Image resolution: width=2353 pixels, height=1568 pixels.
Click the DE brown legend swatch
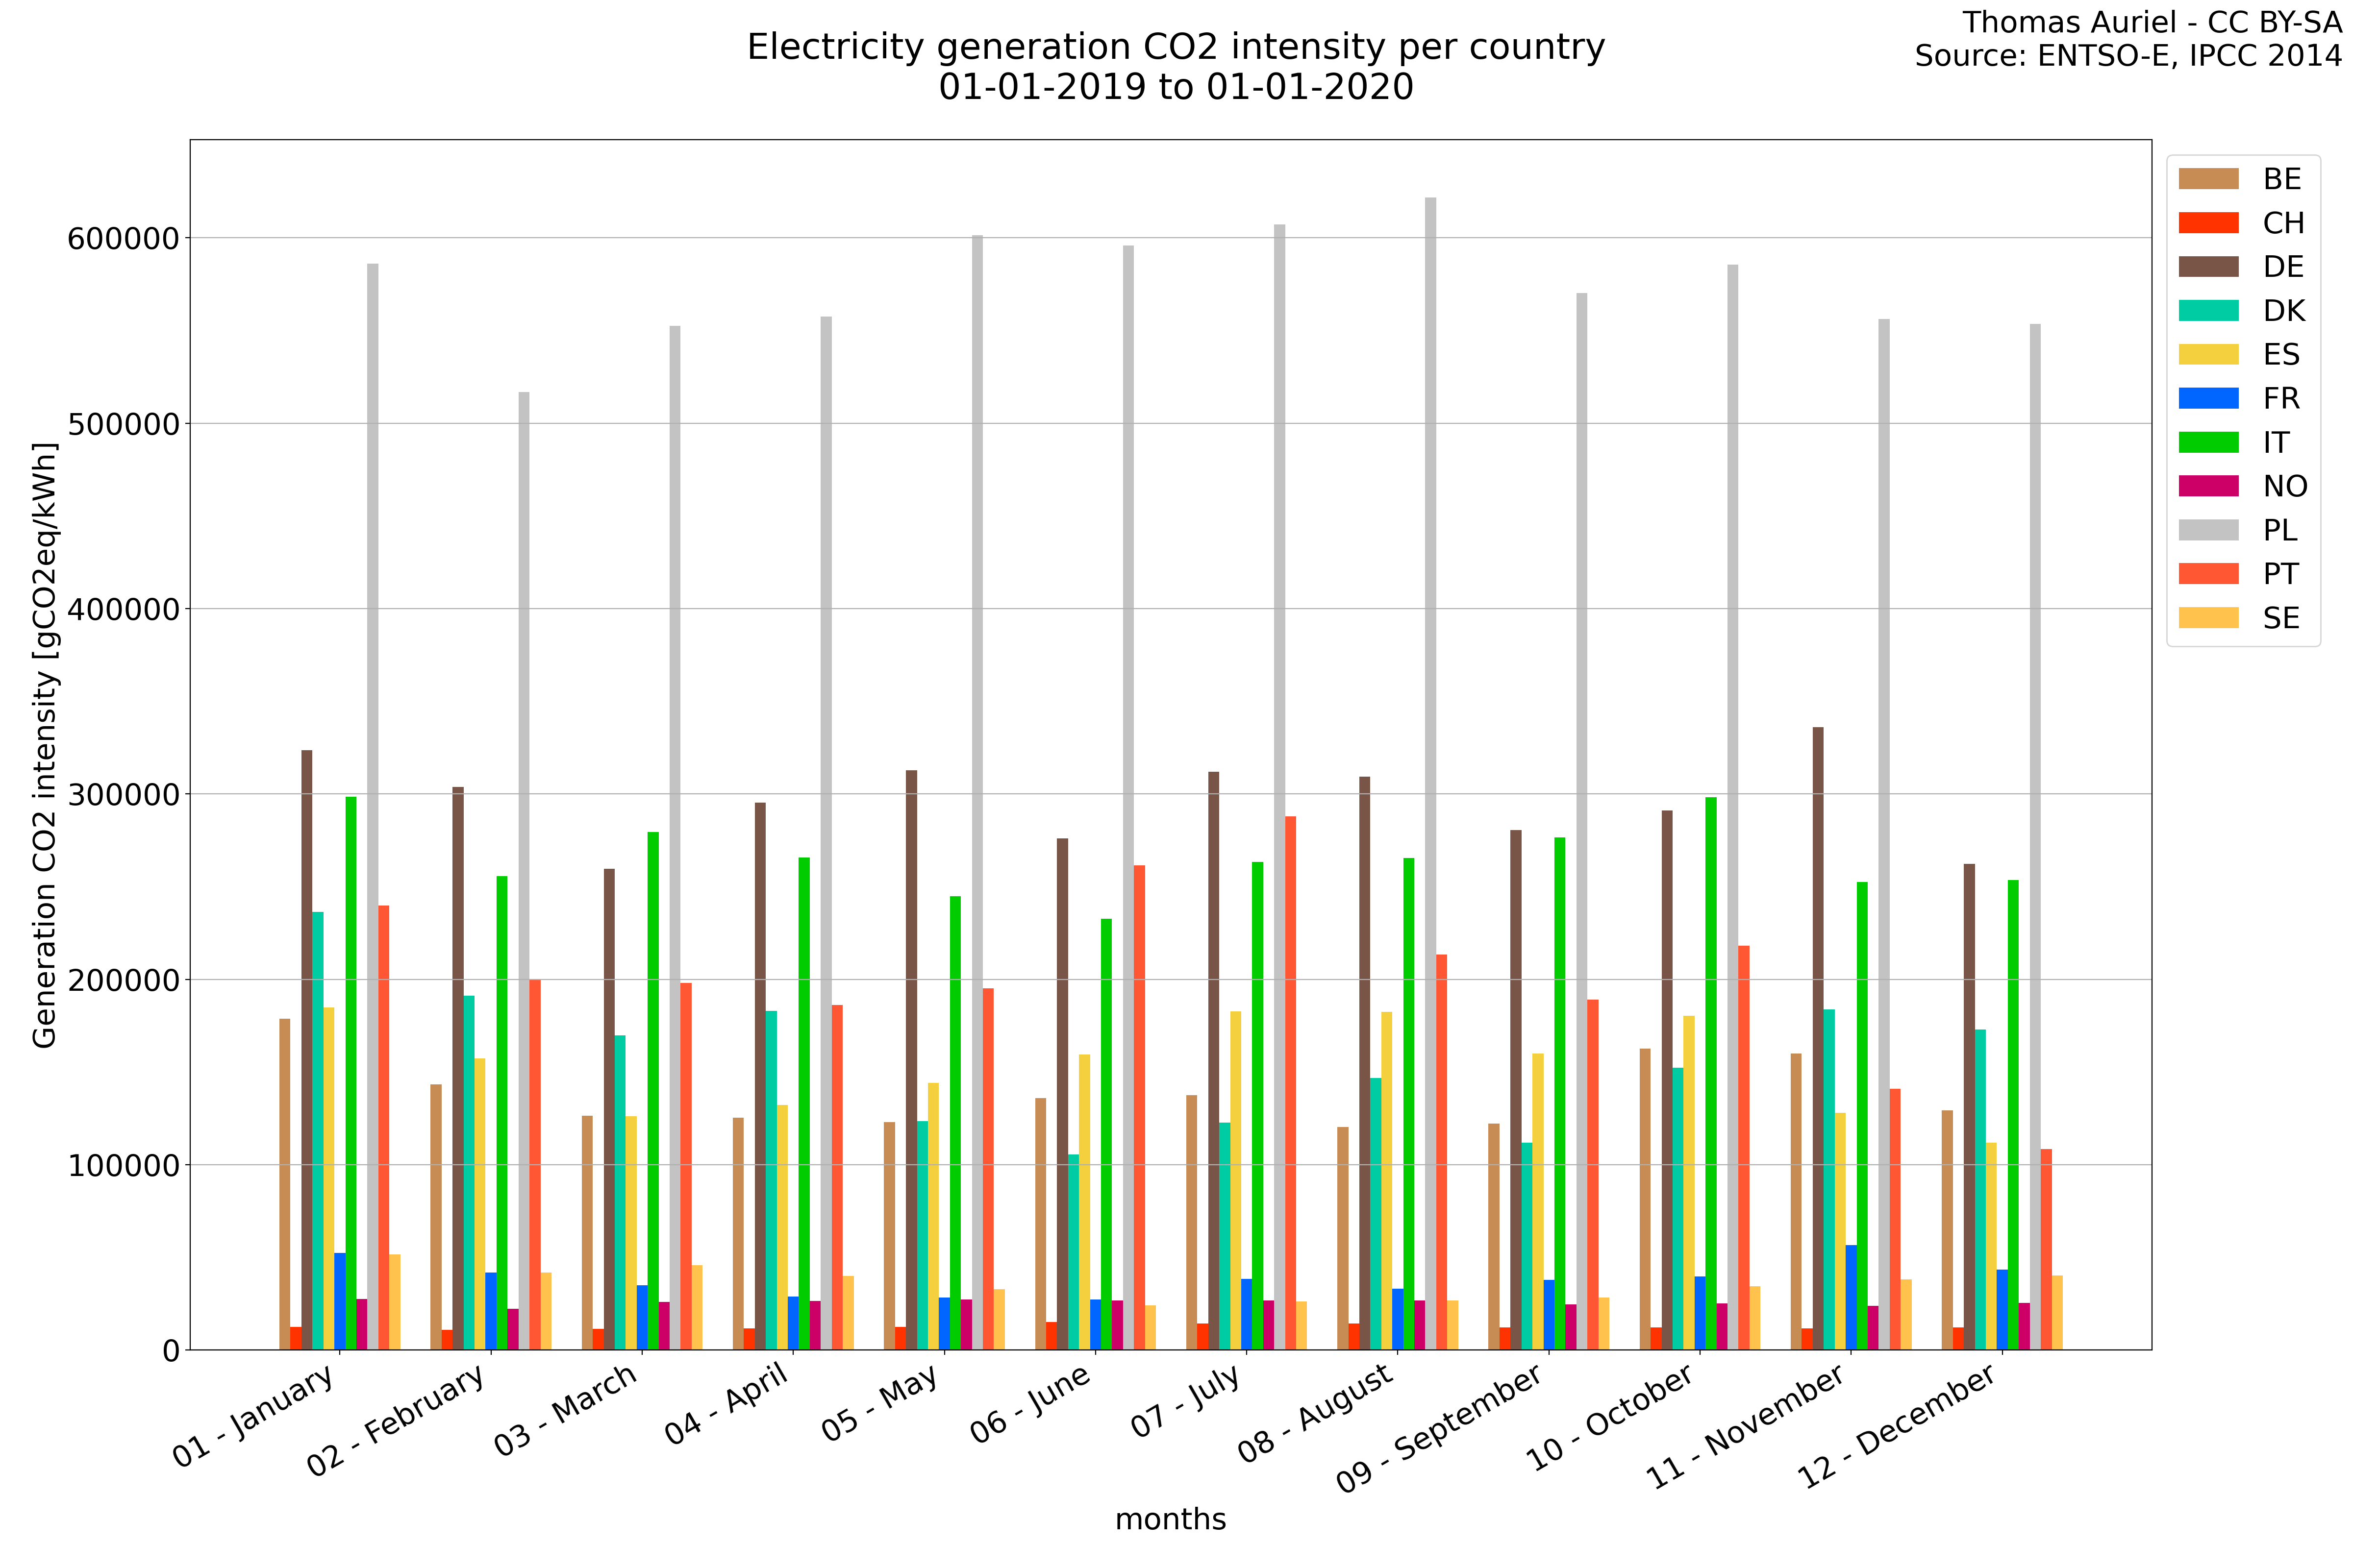click(x=2208, y=267)
